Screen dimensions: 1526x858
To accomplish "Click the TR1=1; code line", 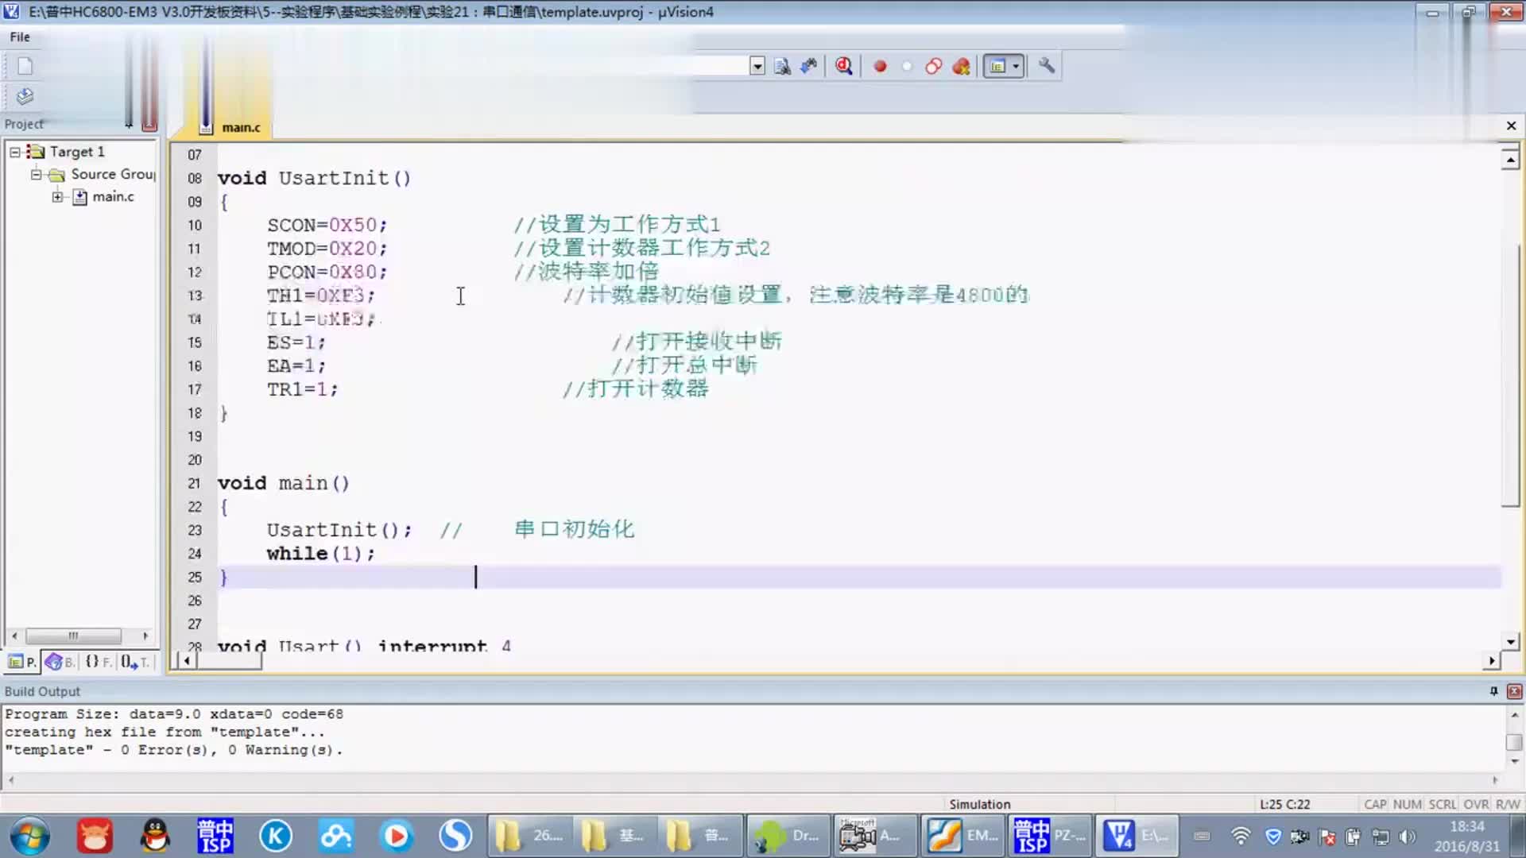I will (x=302, y=389).
